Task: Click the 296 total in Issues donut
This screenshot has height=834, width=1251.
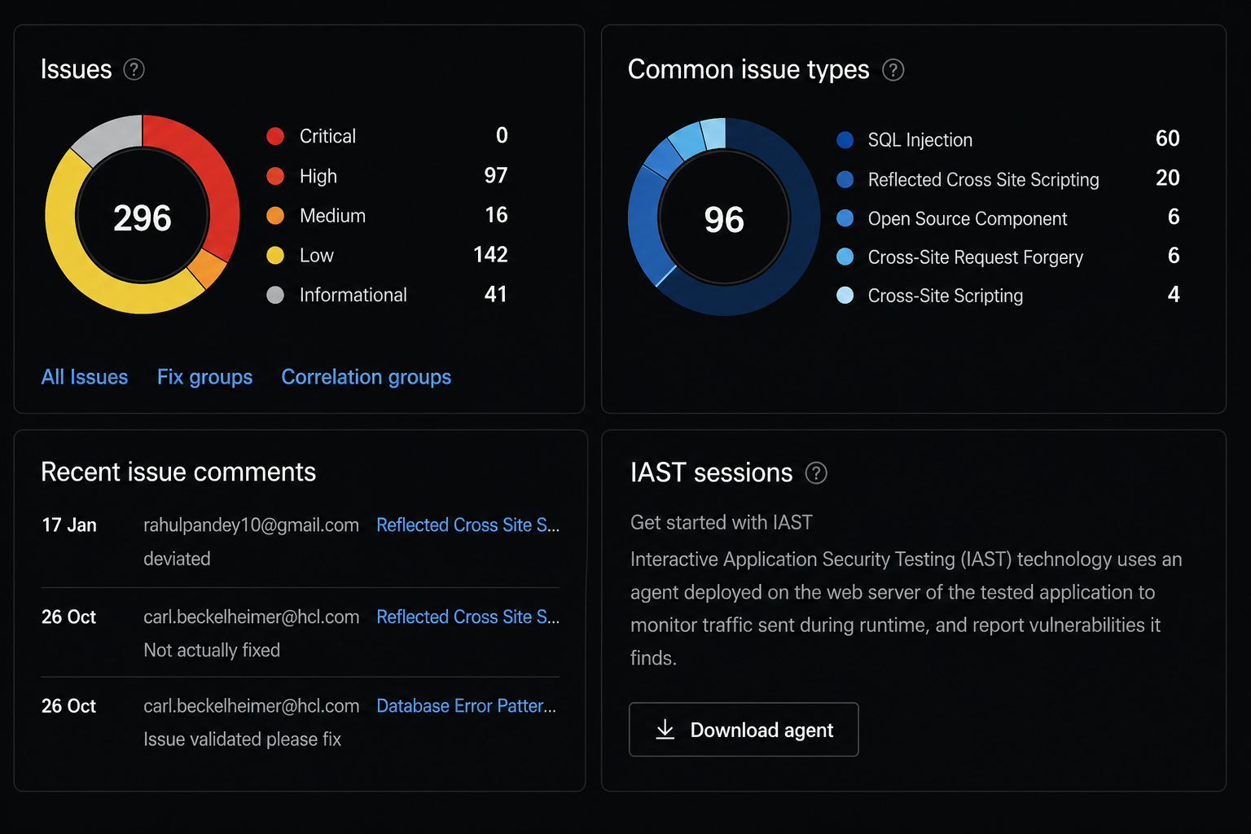Action: tap(143, 218)
